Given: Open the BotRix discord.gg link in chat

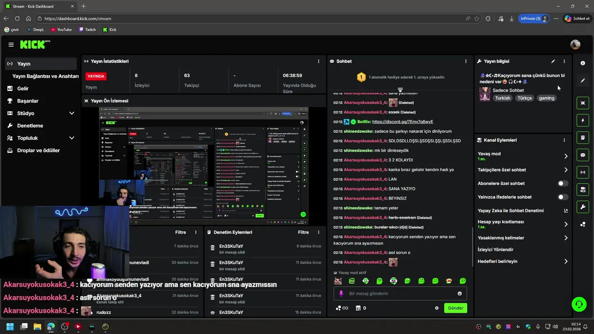Looking at the screenshot, I should [402, 122].
